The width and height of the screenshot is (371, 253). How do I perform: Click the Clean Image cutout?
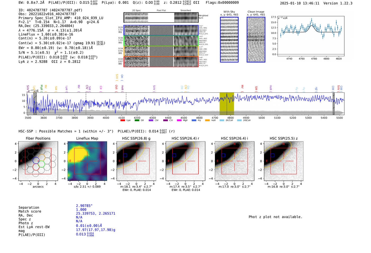point(256,40)
